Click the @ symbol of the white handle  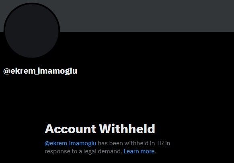[6, 71]
